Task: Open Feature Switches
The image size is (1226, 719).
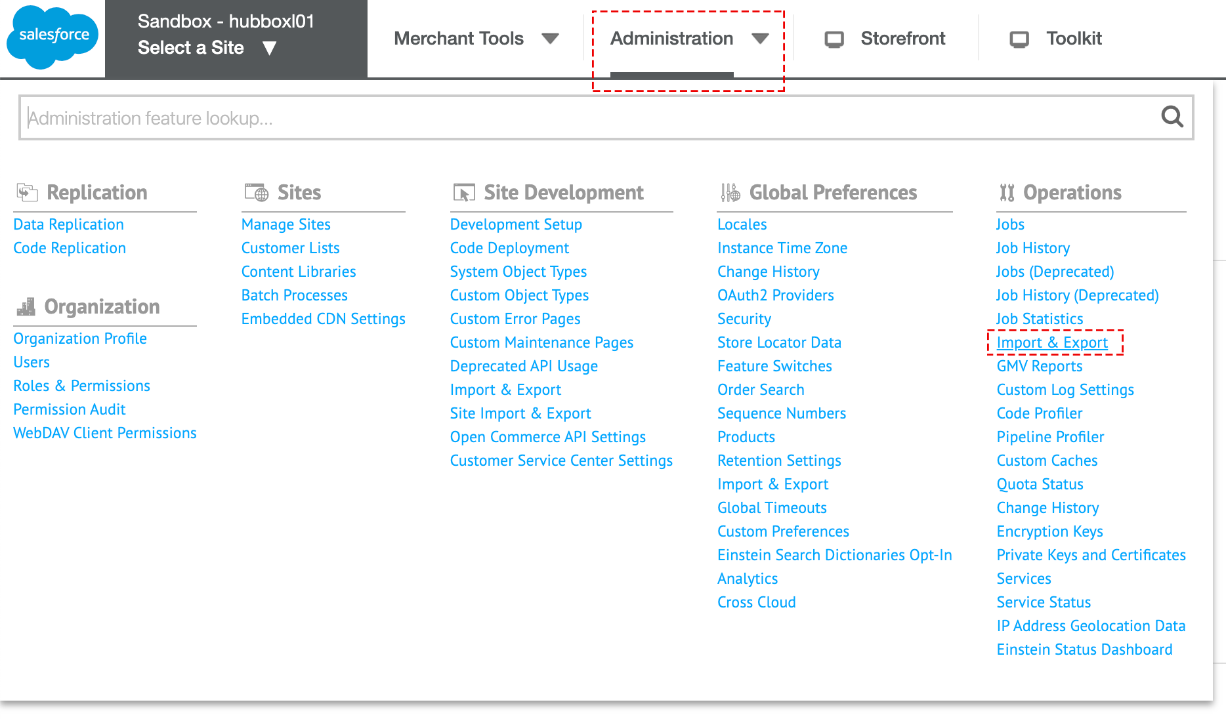Action: tap(774, 366)
